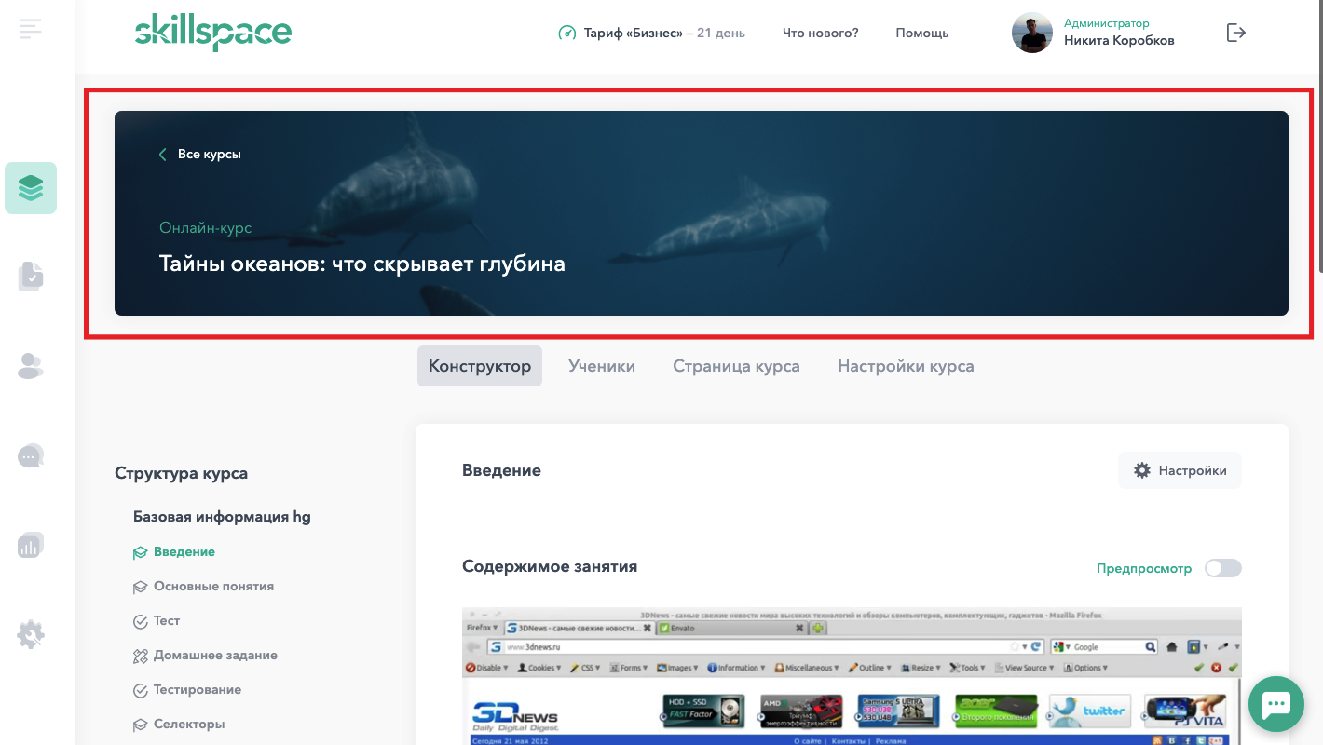Click the embedded 3DNews browser screenshot image
The width and height of the screenshot is (1323, 745).
(x=852, y=676)
